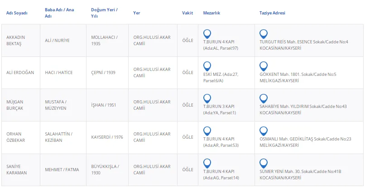This screenshot has height=187, width=365.
Task: Click condolence address pin for Orhan Özbekar
Action: (263, 131)
